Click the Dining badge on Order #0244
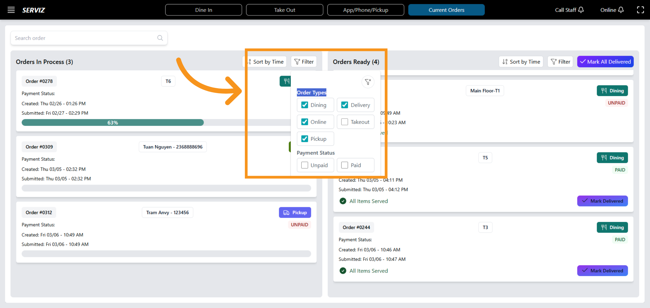Image resolution: width=650 pixels, height=308 pixels. point(612,227)
